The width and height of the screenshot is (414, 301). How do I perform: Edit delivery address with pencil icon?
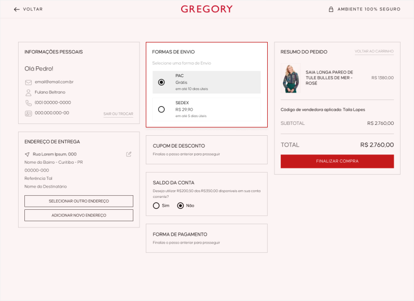129,154
